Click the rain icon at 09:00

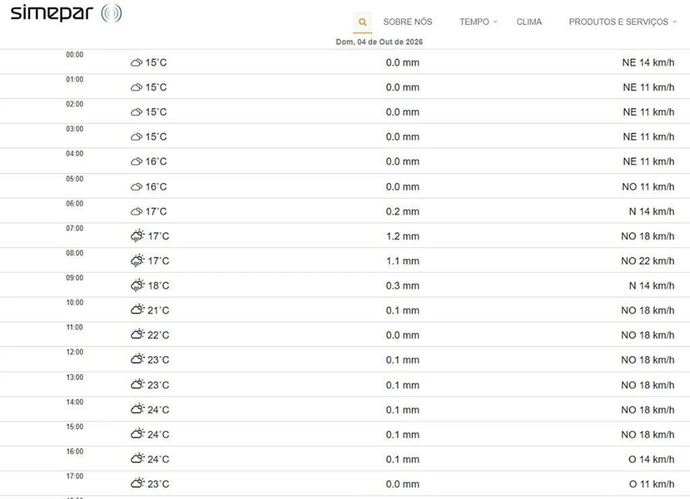point(137,285)
